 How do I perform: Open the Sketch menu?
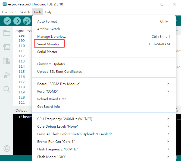25,12
